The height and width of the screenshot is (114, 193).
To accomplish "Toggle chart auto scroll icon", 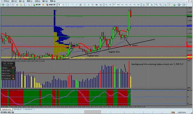I will 166,5.
